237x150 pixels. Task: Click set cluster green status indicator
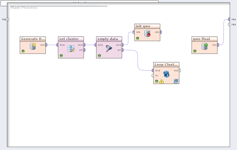[x=61, y=56]
